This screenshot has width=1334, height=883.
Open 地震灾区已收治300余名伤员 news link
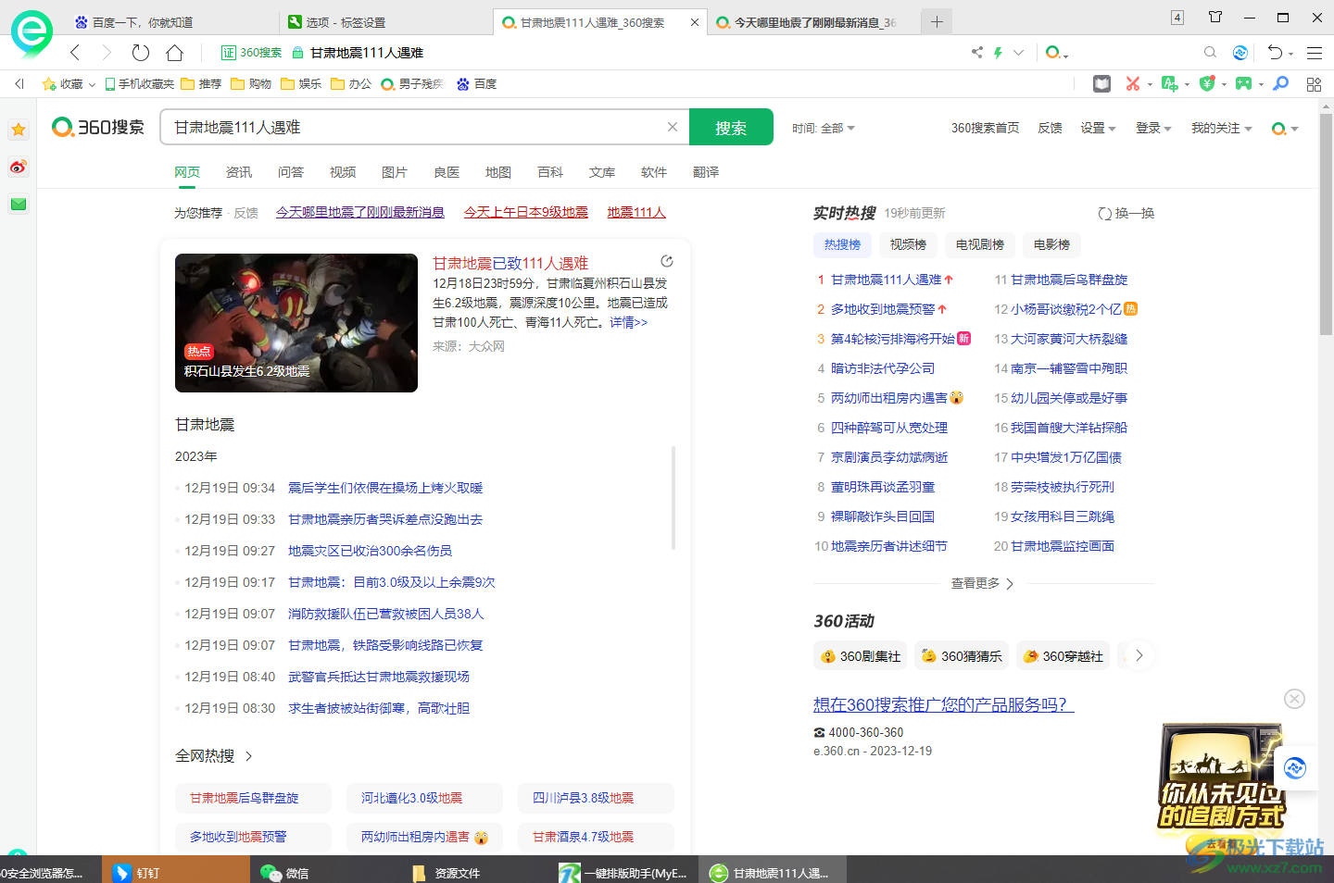coord(370,551)
